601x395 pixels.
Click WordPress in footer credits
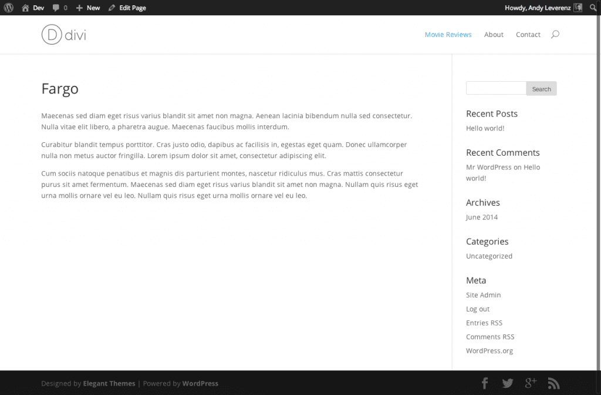pyautogui.click(x=200, y=383)
